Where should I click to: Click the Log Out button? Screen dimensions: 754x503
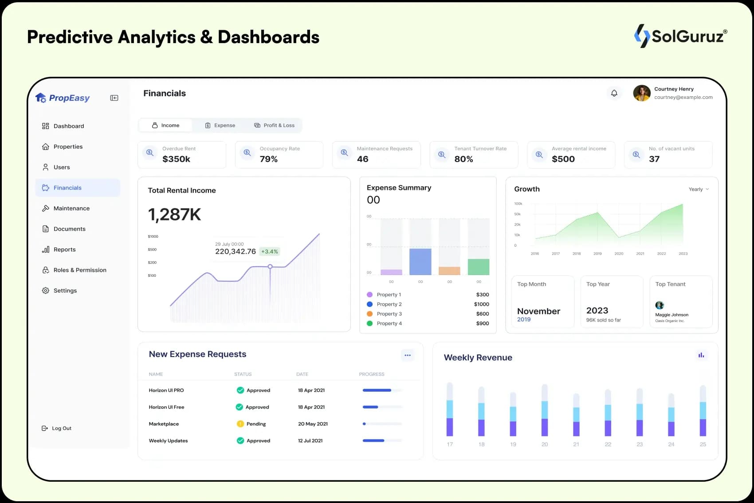pyautogui.click(x=57, y=428)
